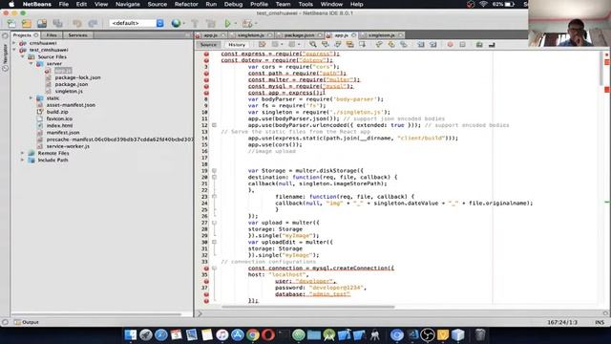Click the Redo toolbar icon
The width and height of the screenshot is (611, 344).
point(93,23)
